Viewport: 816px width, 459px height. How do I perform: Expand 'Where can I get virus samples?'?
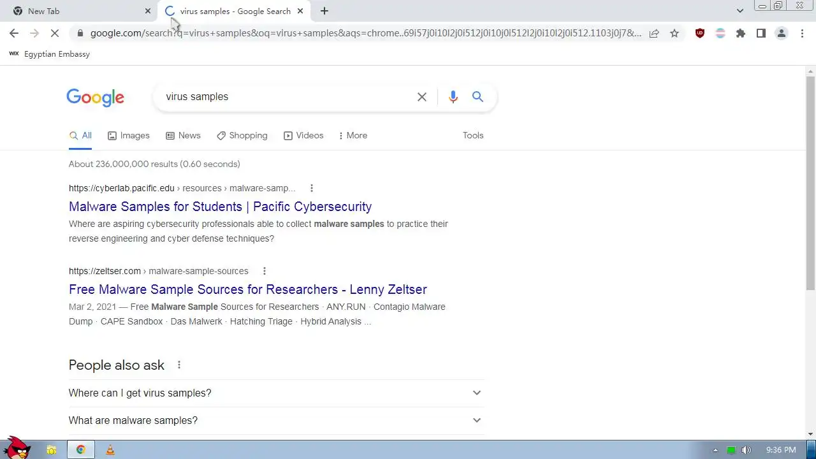click(275, 393)
